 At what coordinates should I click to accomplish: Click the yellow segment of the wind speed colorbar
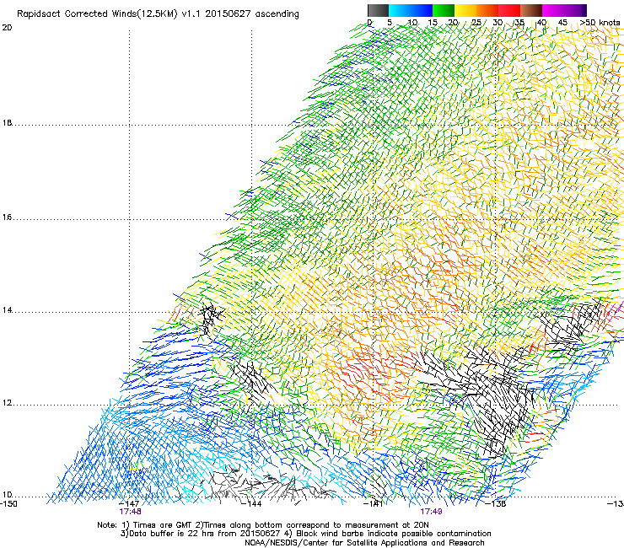pos(465,10)
